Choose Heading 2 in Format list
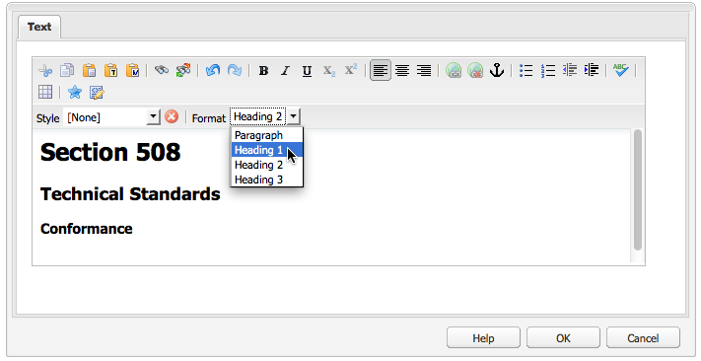This screenshot has width=701, height=361. (x=267, y=165)
